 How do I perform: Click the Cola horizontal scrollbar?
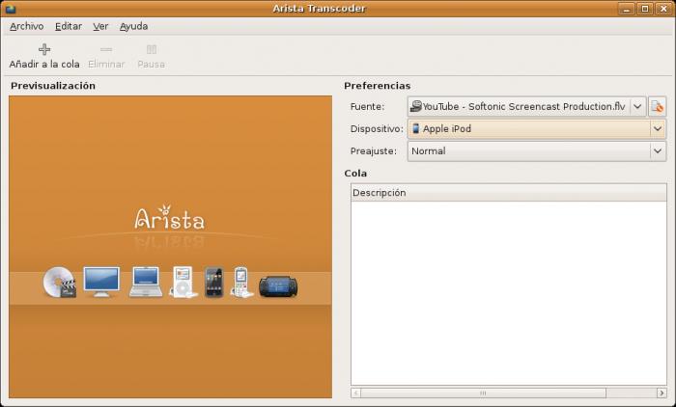pos(483,393)
